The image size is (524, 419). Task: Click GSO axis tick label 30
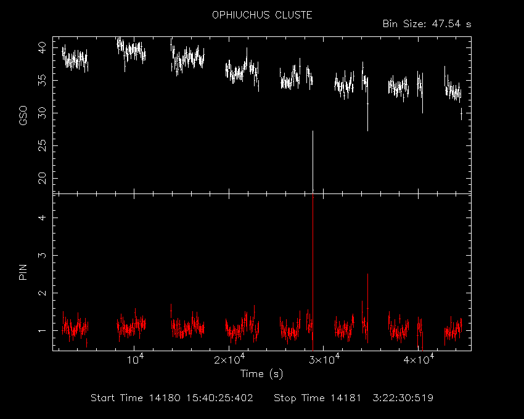point(43,113)
